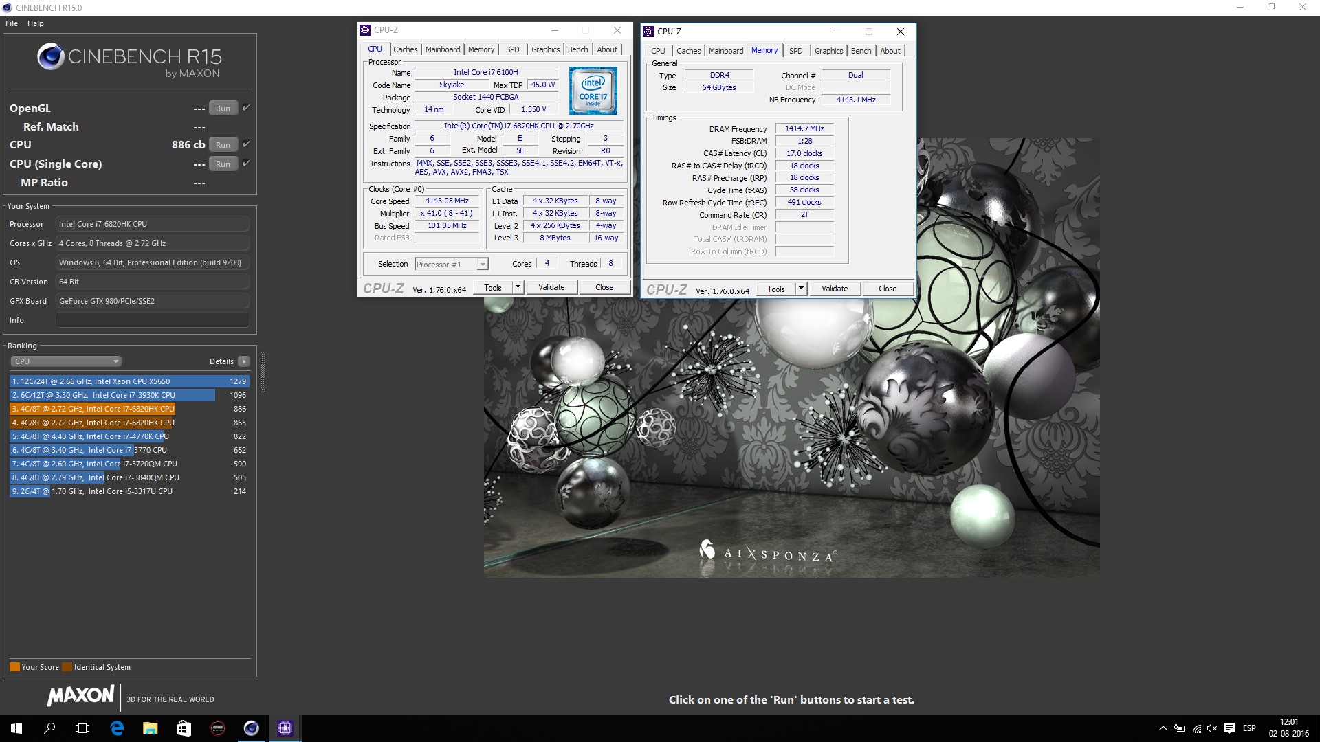
Task: Launch Microsoft Edge from taskbar
Action: click(117, 728)
